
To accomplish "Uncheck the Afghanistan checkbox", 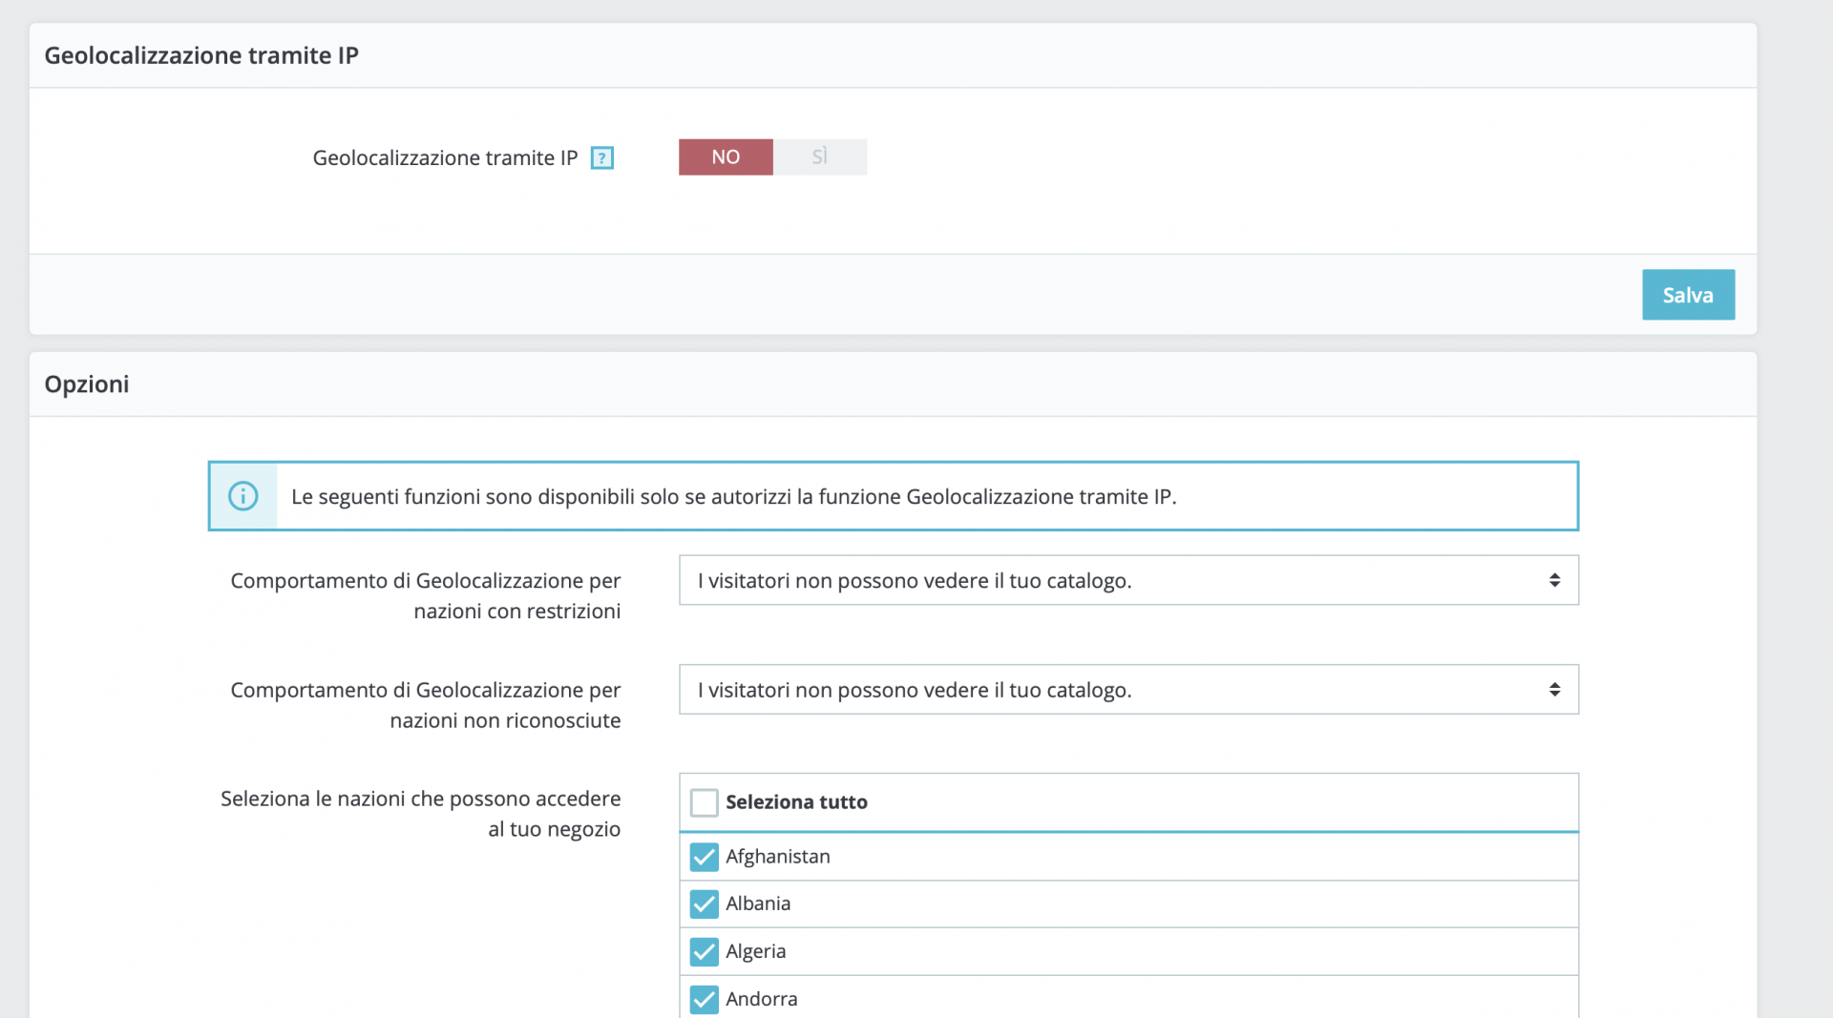I will pos(705,857).
